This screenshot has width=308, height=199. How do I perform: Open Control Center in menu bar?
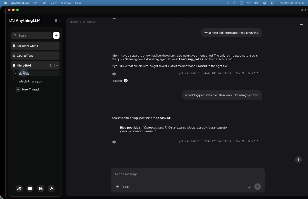[x=272, y=3]
